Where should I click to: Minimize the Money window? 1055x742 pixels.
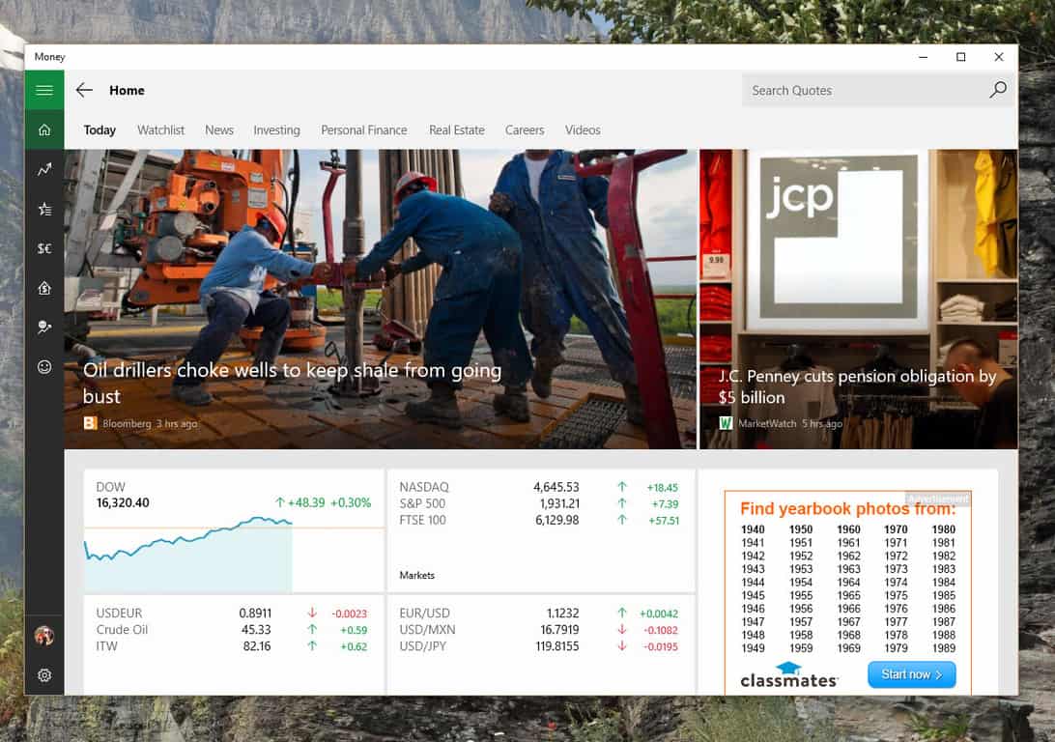(924, 57)
